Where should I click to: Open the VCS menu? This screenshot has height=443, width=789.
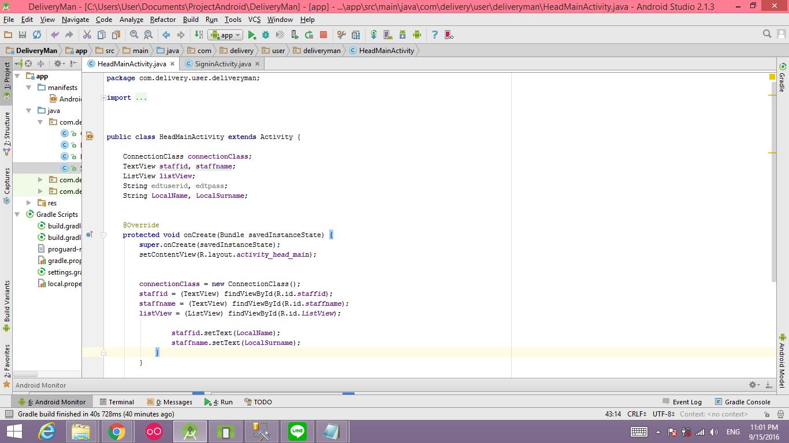point(254,20)
